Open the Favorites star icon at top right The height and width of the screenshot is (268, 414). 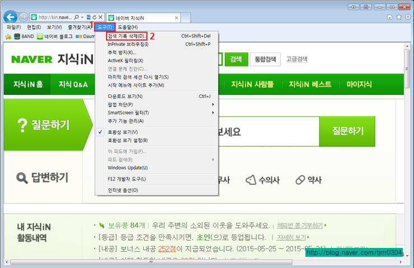point(399,17)
